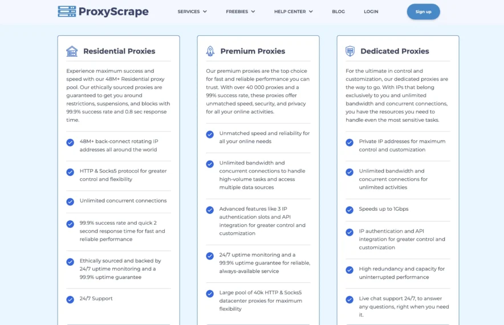Click checkmark icon beside 24/7 Support
This screenshot has width=504, height=325.
click(x=70, y=299)
